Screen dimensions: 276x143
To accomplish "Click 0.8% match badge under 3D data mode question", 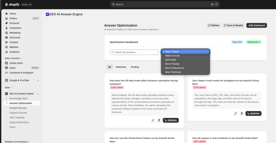I will 117,87.
